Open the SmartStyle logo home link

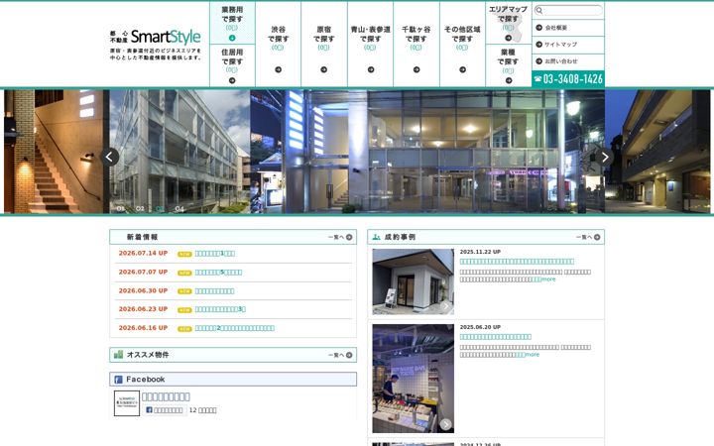click(155, 45)
